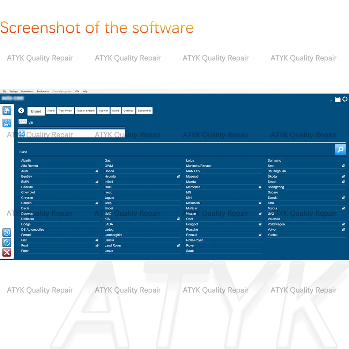The image size is (349, 349).
Task: Click the car icon beside Toyota
Action: point(343,208)
